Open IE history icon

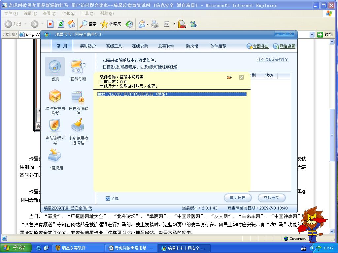pos(129,24)
